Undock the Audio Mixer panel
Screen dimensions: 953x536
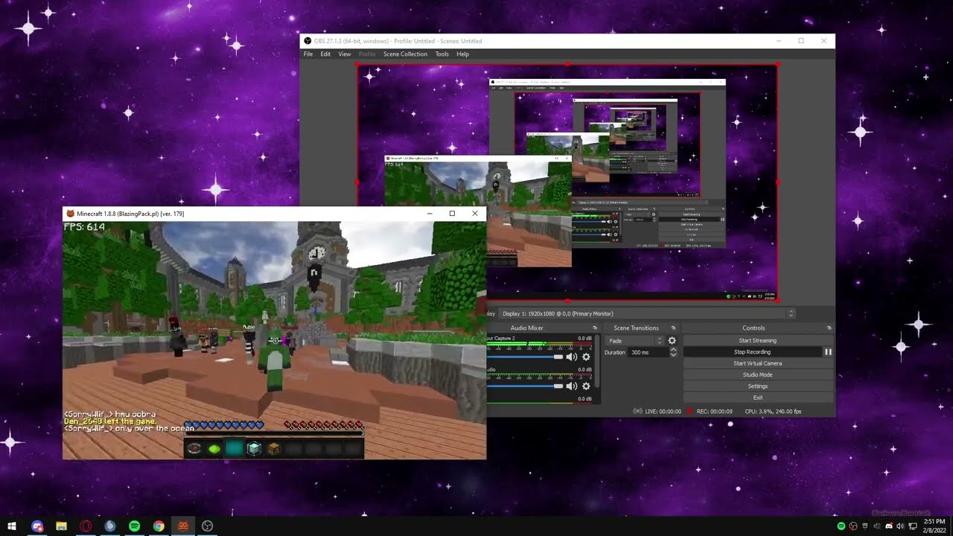click(595, 328)
